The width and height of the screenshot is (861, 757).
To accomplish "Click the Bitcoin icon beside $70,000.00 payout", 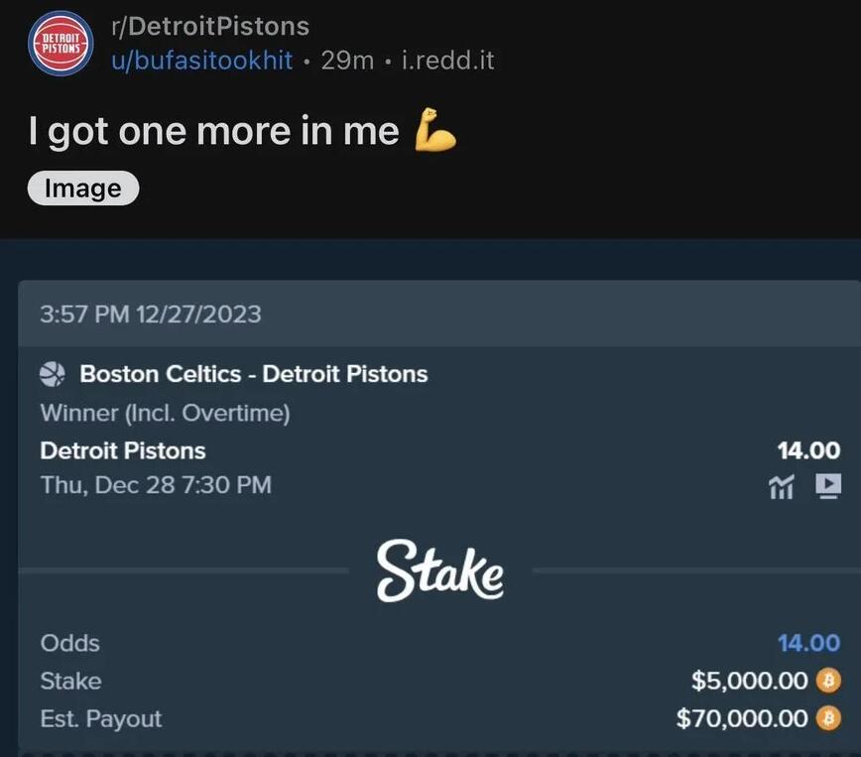I will [x=827, y=718].
